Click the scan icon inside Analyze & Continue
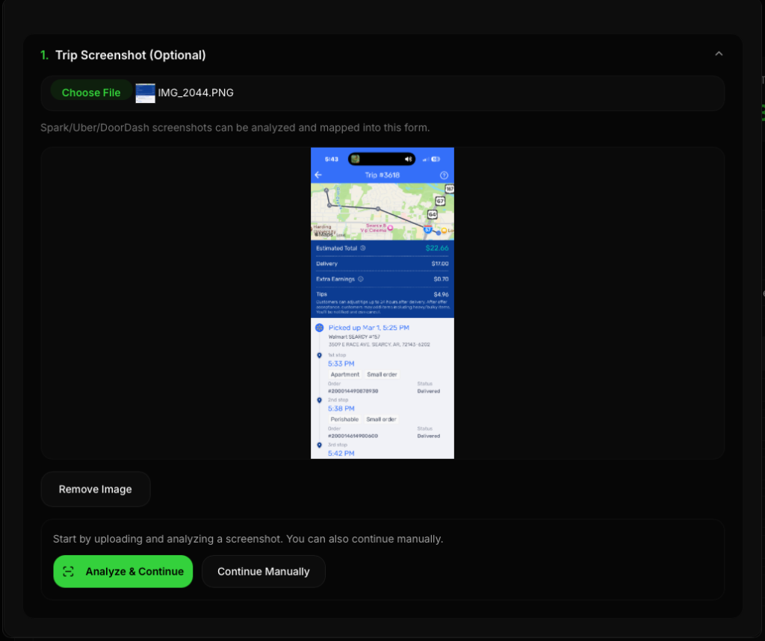This screenshot has height=641, width=765. click(68, 571)
